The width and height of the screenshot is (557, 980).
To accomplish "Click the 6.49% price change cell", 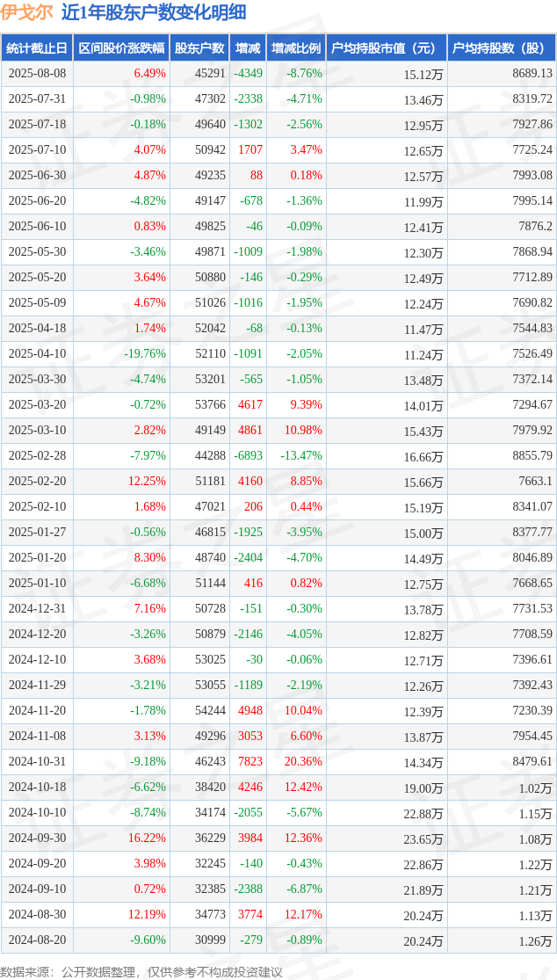I will (x=150, y=73).
